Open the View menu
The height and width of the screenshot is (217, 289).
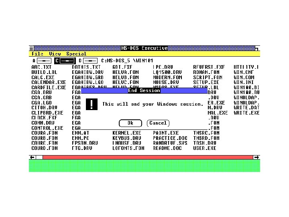55,54
